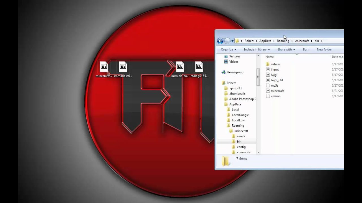
Task: Select the immibis-co 7z desktop archive
Action: (180, 70)
